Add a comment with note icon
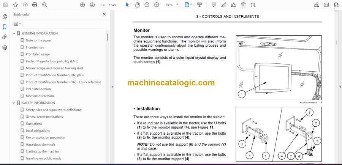342x165 pixels. [x=214, y=5]
